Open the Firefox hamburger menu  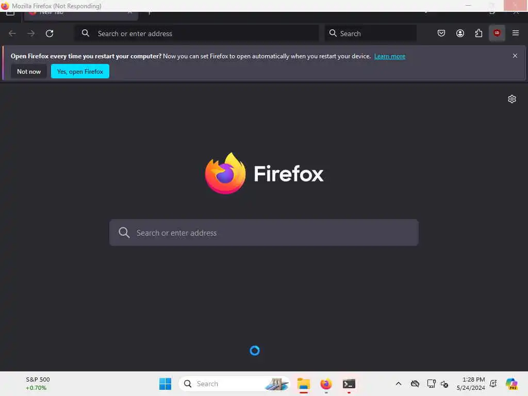(516, 33)
